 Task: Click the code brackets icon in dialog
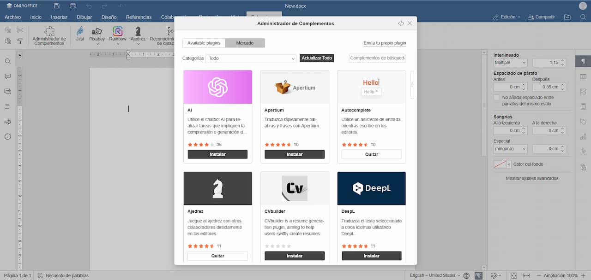[401, 23]
